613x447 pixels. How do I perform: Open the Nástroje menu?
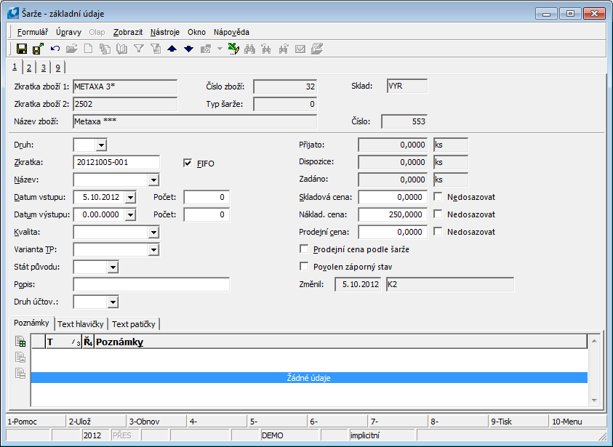click(x=165, y=32)
